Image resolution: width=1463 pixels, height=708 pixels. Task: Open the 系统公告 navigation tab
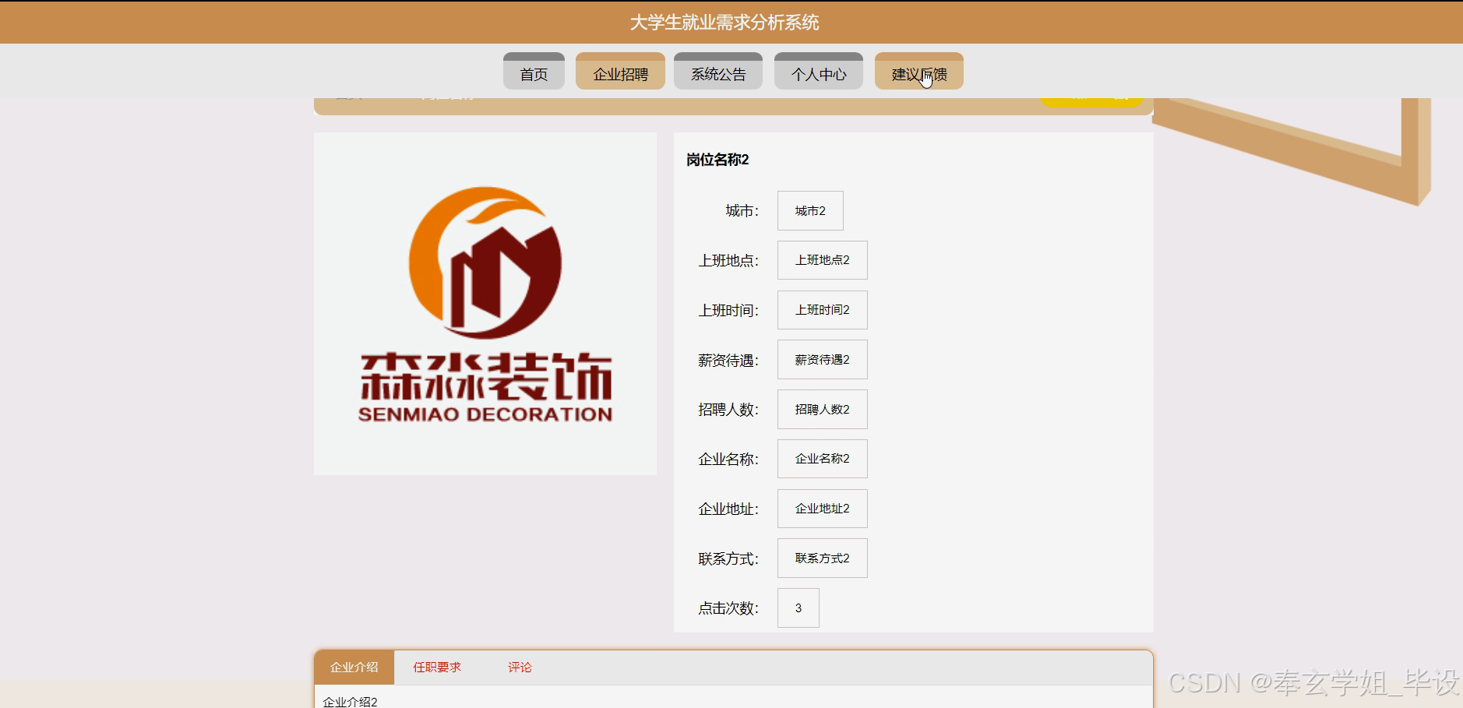718,72
